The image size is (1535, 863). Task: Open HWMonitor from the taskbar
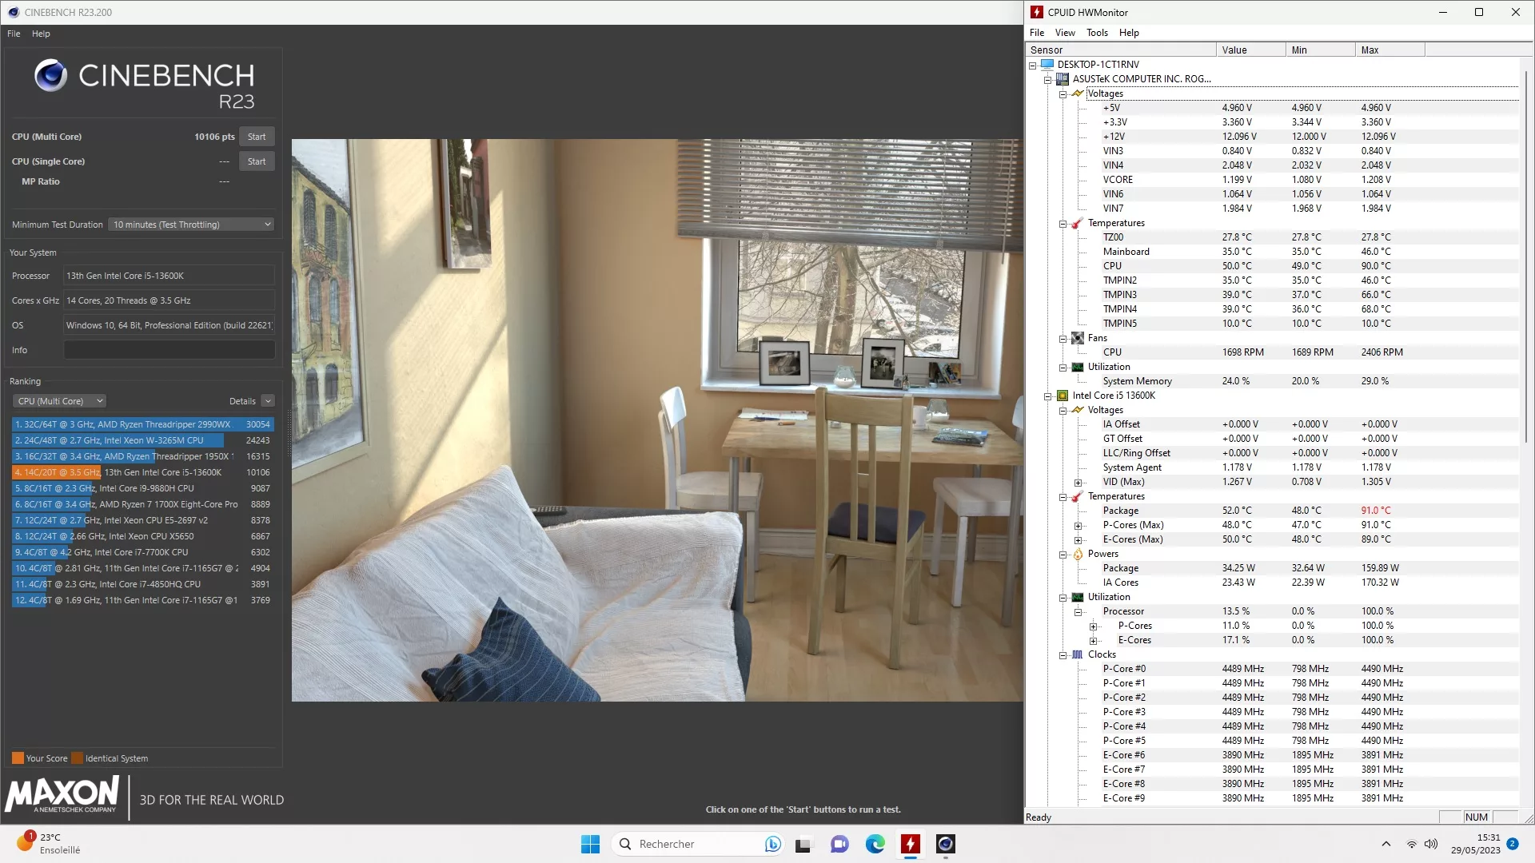(x=910, y=844)
